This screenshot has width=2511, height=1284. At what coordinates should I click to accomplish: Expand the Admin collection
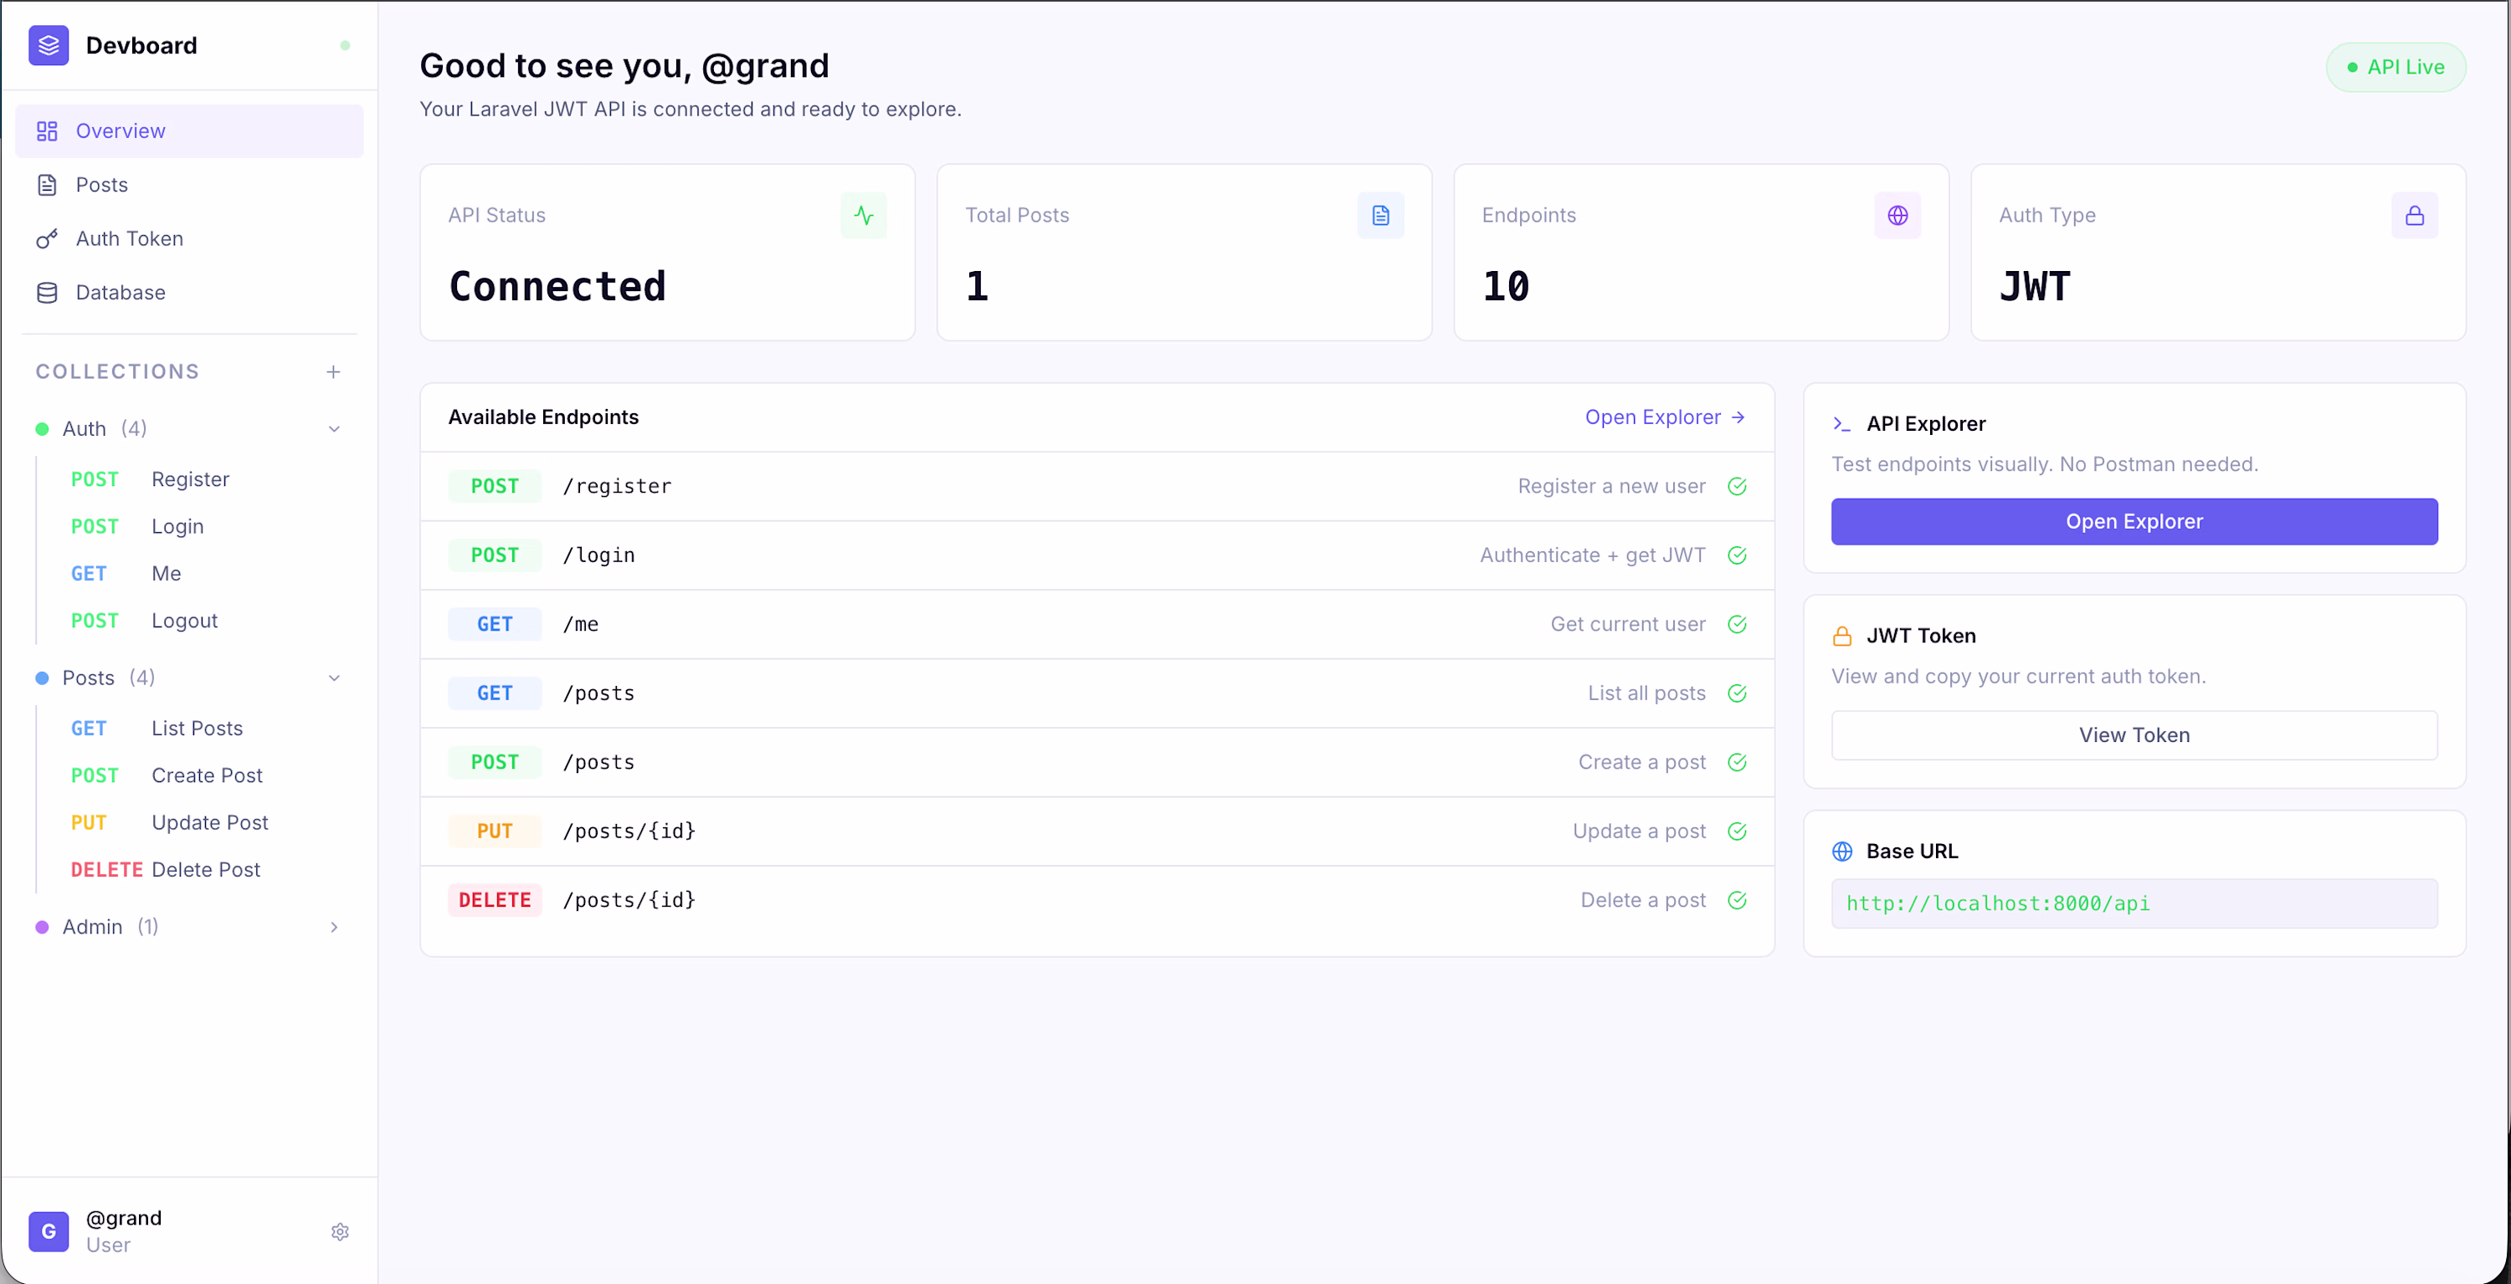pos(333,928)
